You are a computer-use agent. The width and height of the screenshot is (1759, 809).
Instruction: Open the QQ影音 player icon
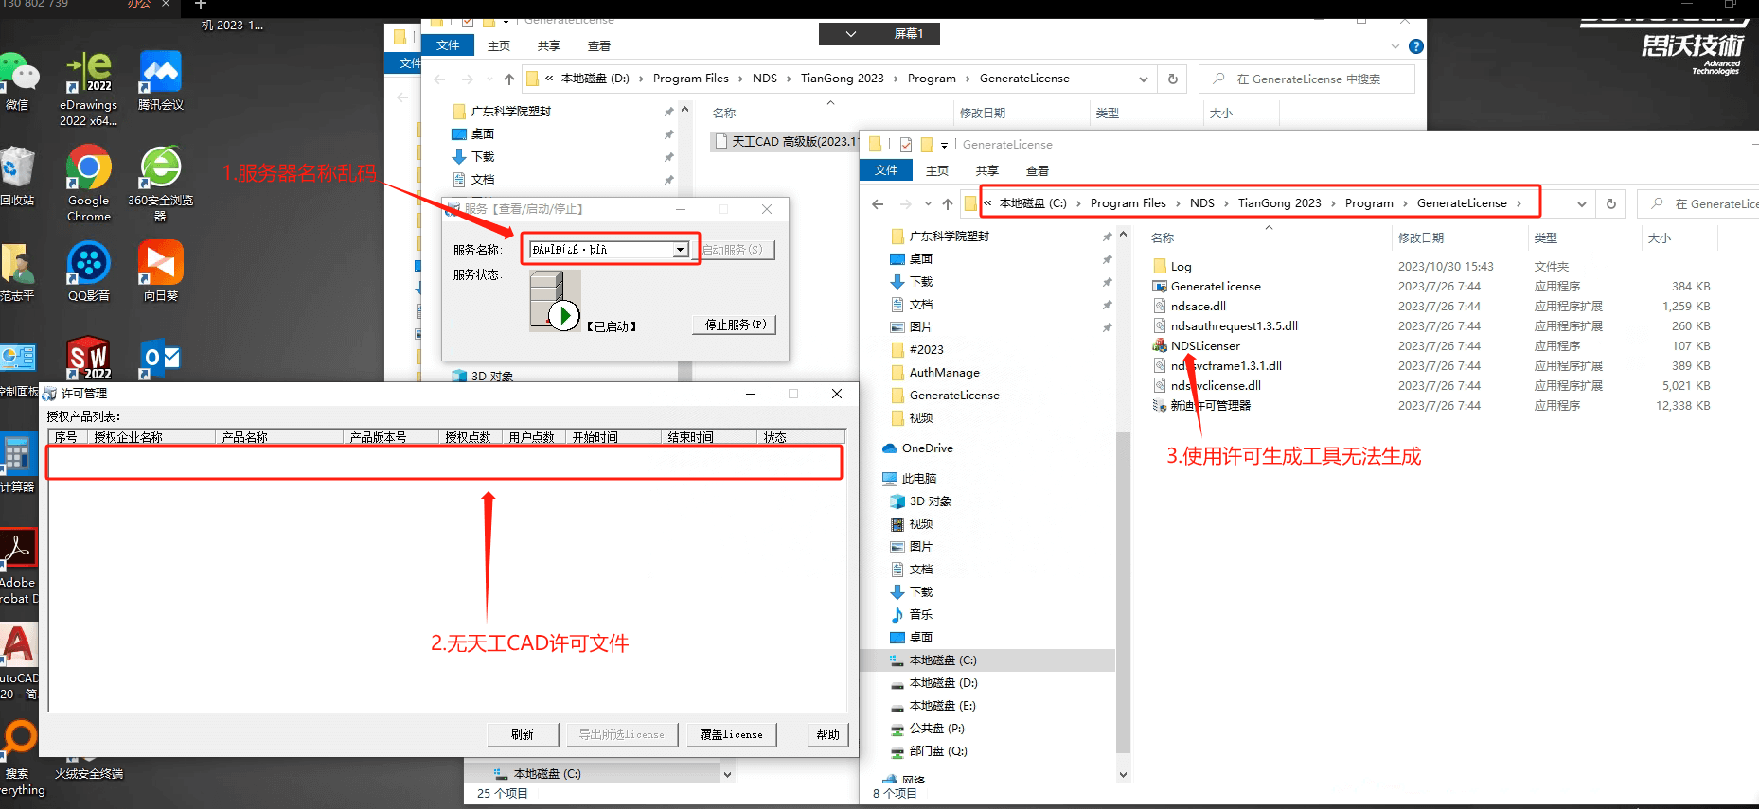[88, 265]
